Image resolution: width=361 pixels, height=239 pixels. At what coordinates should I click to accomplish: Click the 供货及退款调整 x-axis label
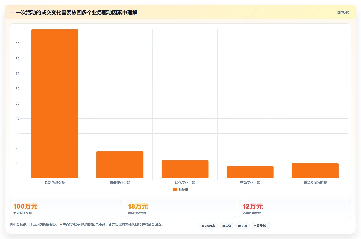315,183
